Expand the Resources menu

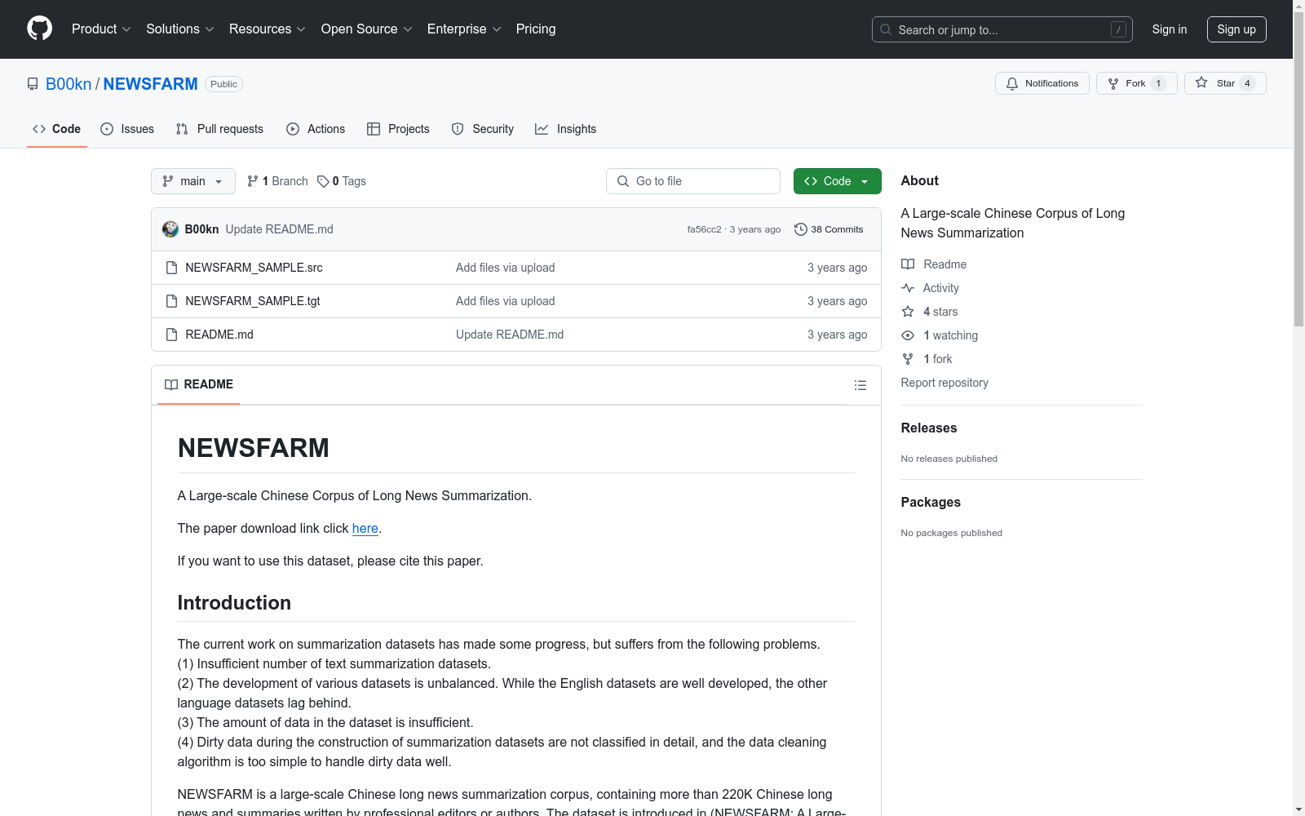(x=268, y=29)
